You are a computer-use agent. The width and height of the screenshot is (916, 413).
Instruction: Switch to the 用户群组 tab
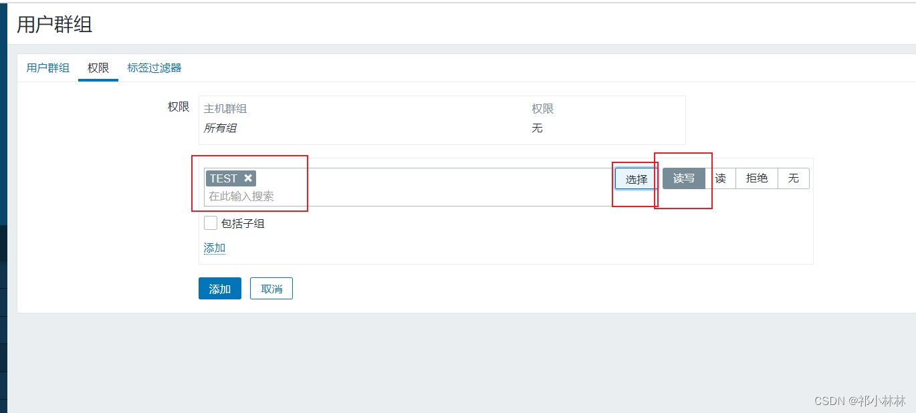pos(47,67)
